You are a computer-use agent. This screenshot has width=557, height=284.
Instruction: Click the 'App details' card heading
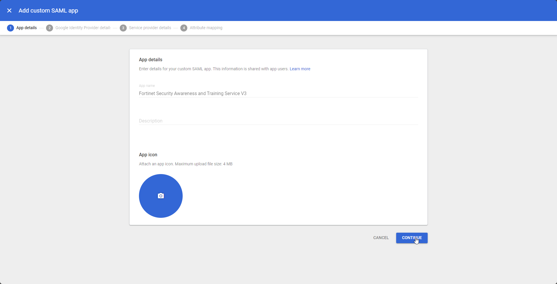151,59
